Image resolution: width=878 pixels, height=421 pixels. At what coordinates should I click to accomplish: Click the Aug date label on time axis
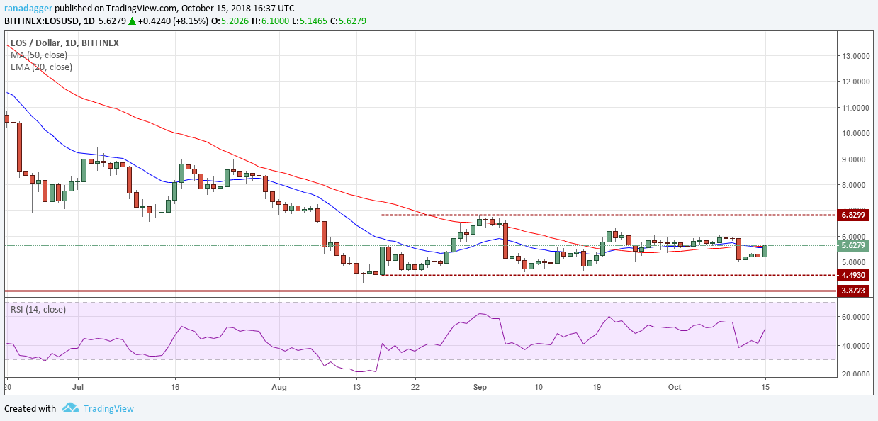coord(279,388)
